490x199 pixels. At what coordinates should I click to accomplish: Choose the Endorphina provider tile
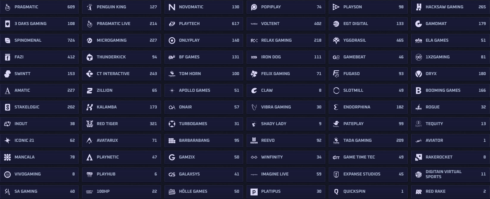click(368, 107)
